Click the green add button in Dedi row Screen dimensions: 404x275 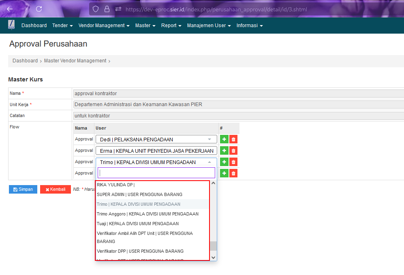tap(224, 139)
